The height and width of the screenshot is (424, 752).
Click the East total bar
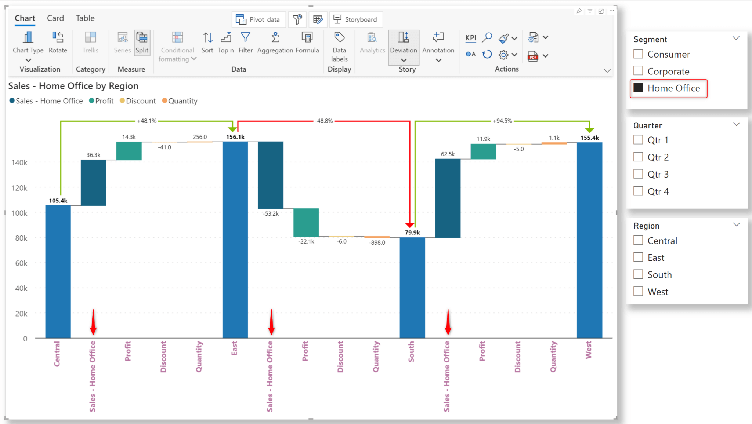click(235, 240)
